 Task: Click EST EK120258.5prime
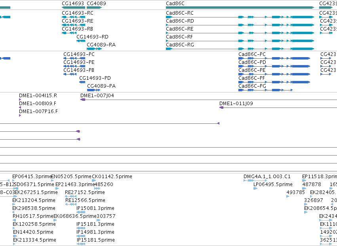pos(34,224)
